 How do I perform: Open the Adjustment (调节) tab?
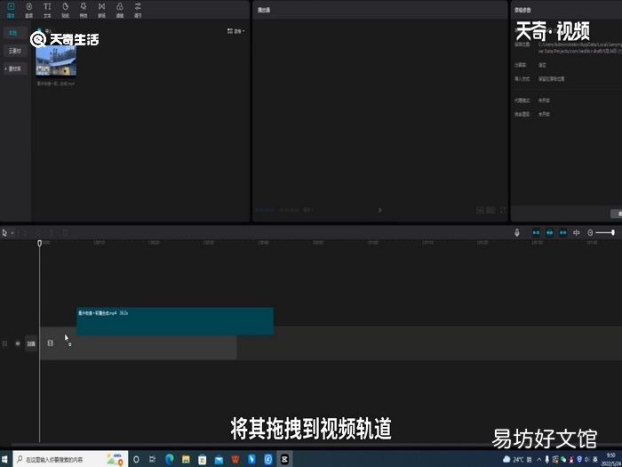click(138, 10)
